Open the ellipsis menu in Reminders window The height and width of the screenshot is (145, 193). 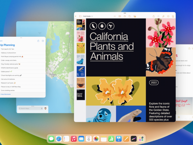pyautogui.click(x=43, y=41)
